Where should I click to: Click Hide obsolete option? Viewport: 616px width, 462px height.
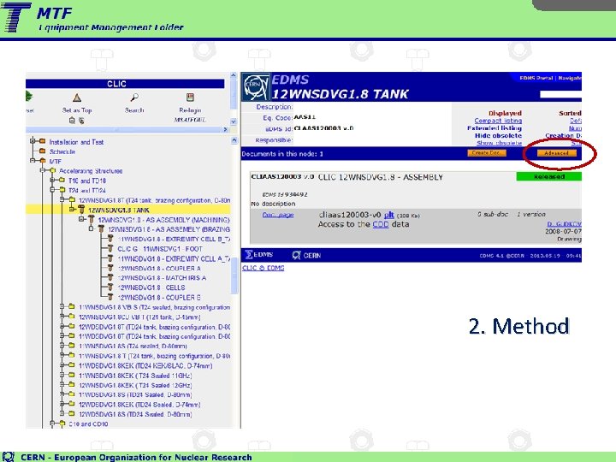coord(498,135)
